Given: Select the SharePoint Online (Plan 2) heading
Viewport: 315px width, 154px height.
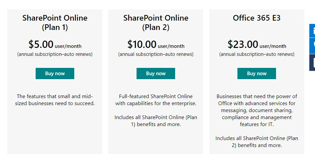Looking at the screenshot, I should point(156,23).
